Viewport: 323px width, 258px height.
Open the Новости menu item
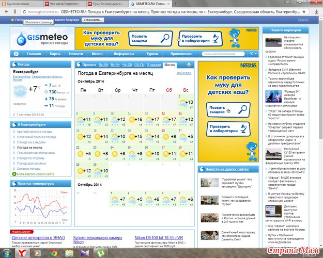[76, 54]
